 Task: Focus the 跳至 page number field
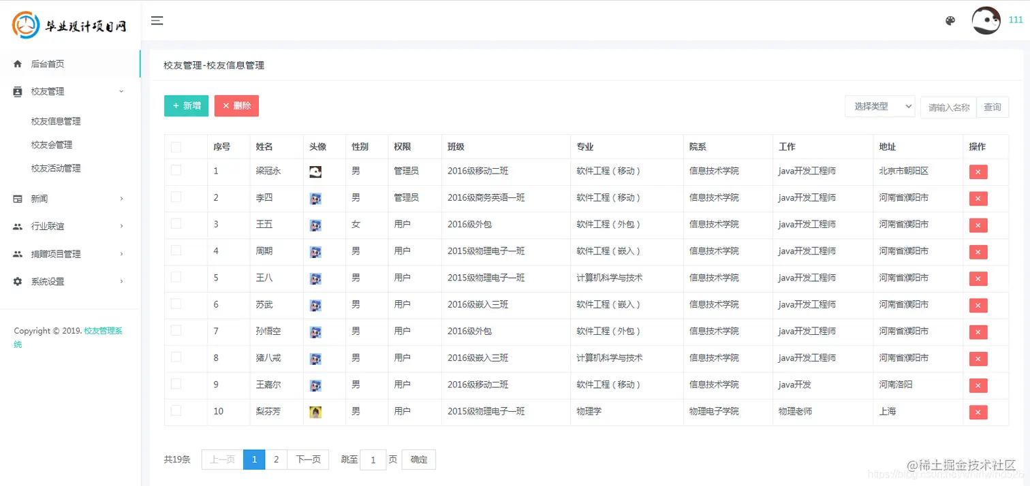(373, 459)
